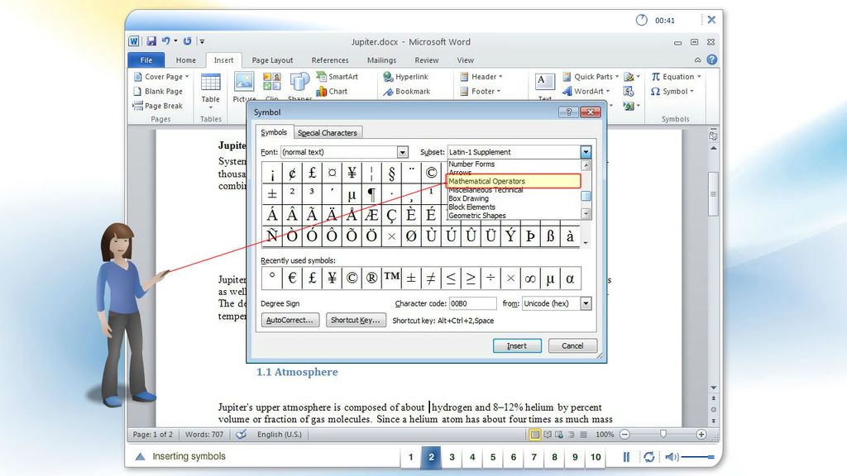Go to tutorial step 10
The width and height of the screenshot is (847, 476).
(x=596, y=457)
